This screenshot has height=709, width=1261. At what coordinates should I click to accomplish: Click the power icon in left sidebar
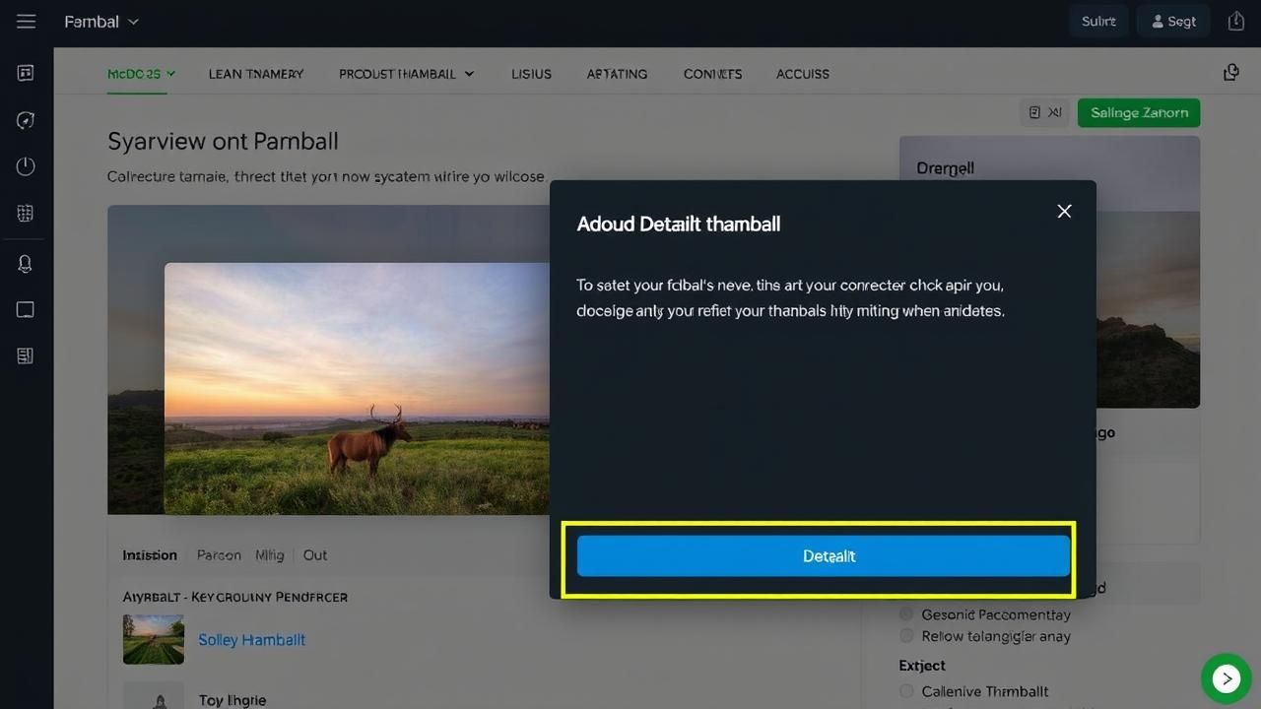pos(26,166)
